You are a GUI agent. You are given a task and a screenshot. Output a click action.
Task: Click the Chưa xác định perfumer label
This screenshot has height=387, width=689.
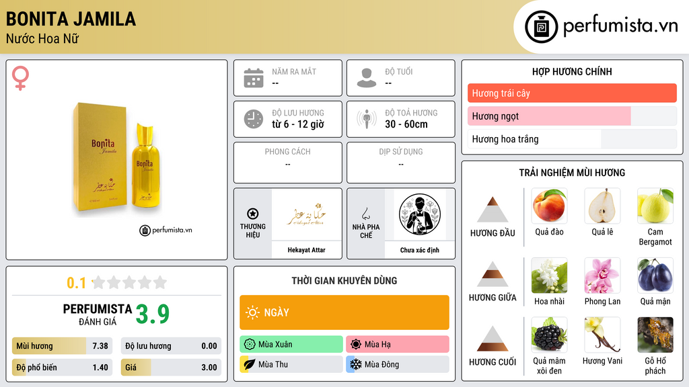tap(420, 250)
